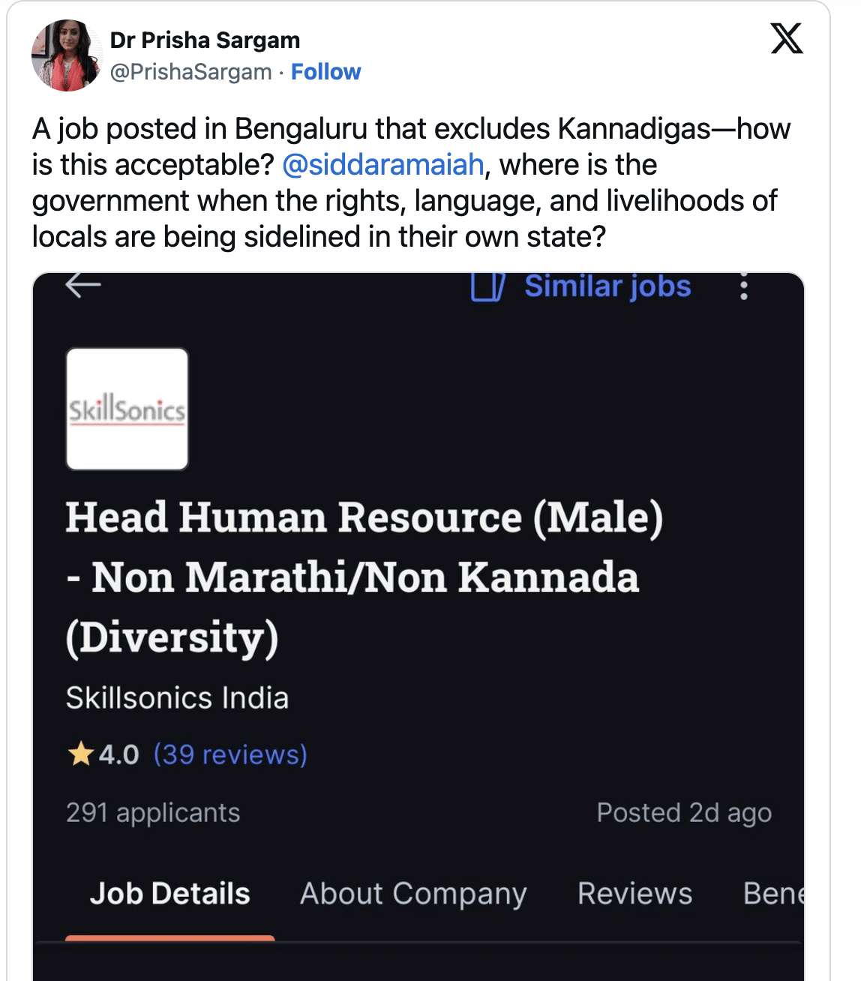Click the yellow star rating icon
This screenshot has width=861, height=981.
[x=80, y=754]
